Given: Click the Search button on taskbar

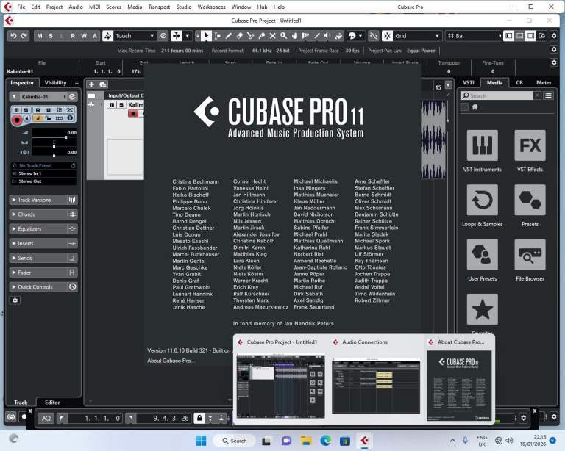Looking at the screenshot, I should 233,441.
